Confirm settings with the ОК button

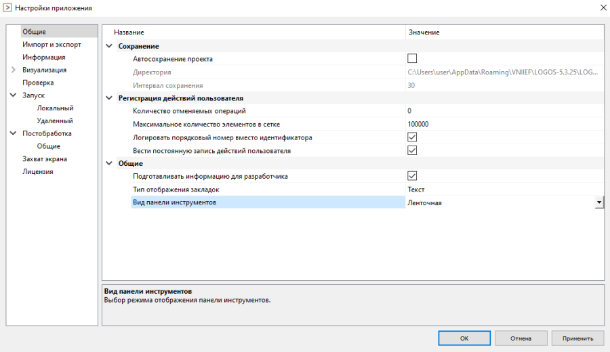[x=464, y=338]
